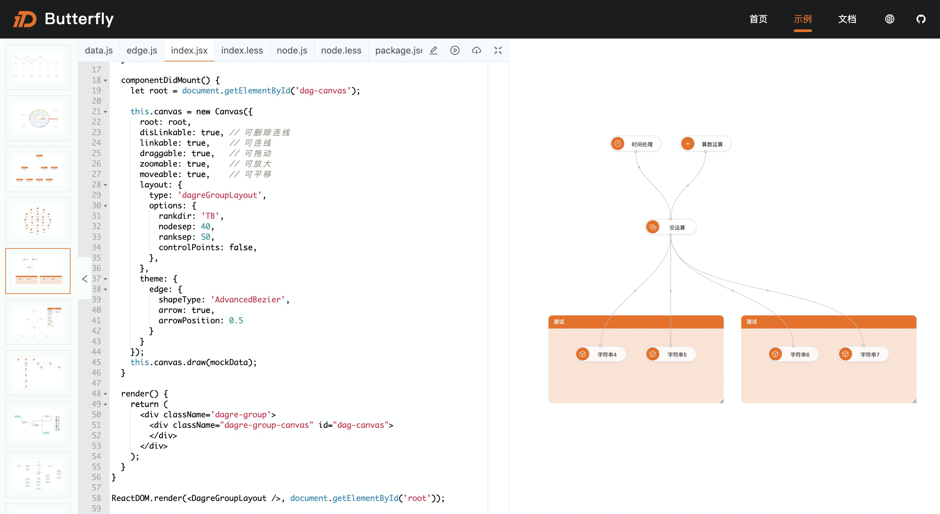This screenshot has height=514, width=940.
Task: Open the node.less tab
Action: (341, 50)
